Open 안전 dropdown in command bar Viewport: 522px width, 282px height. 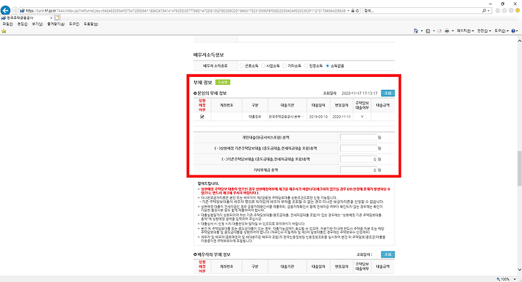click(484, 30)
